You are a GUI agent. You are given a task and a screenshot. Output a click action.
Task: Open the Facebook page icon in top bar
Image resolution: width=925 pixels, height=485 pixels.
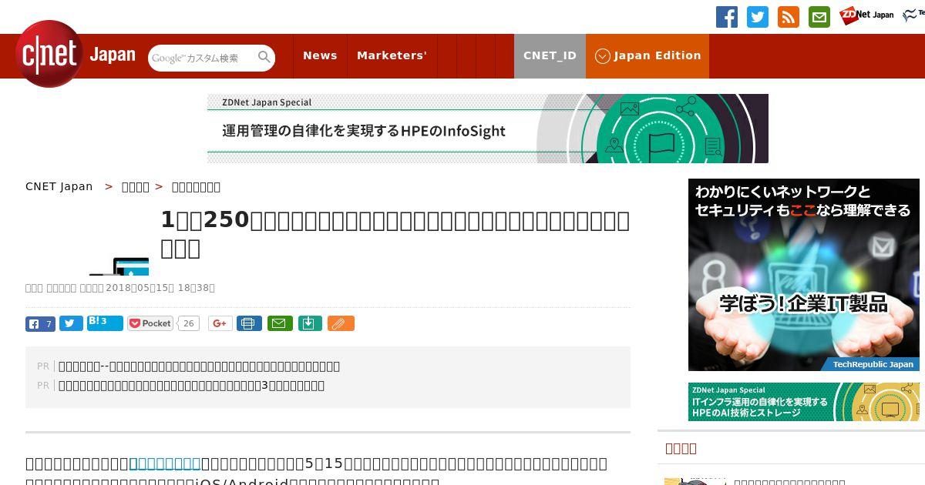727,17
